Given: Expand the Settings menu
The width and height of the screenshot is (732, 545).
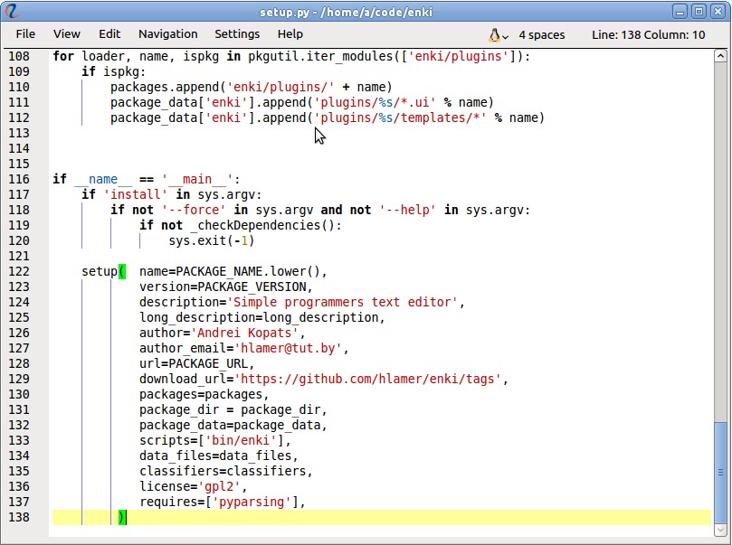Looking at the screenshot, I should coord(237,34).
